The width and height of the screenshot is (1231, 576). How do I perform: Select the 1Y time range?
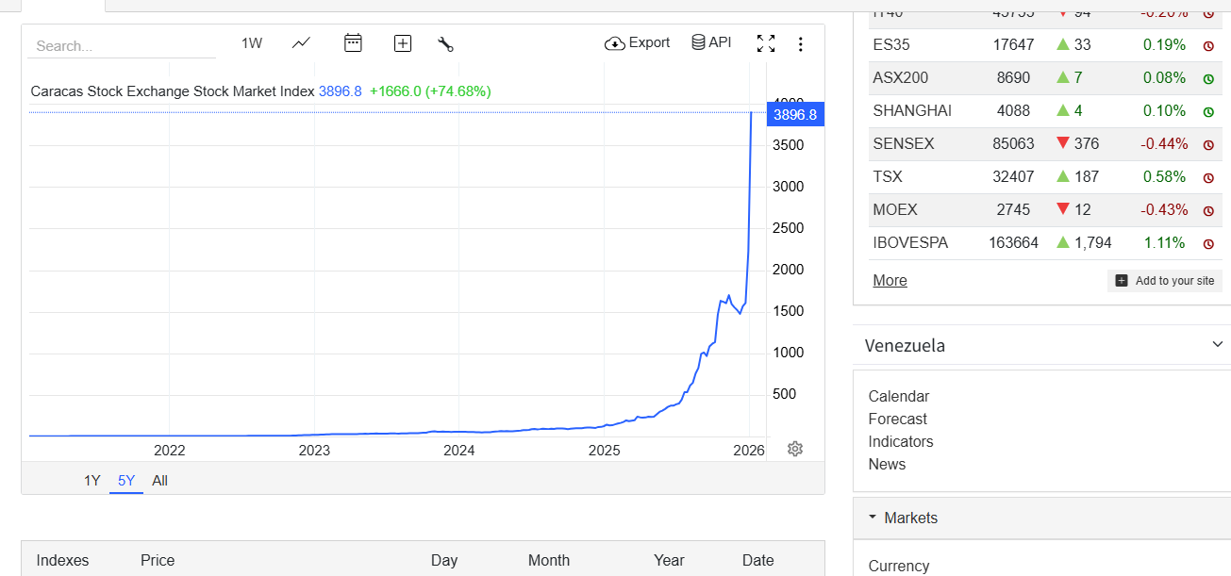tap(91, 481)
